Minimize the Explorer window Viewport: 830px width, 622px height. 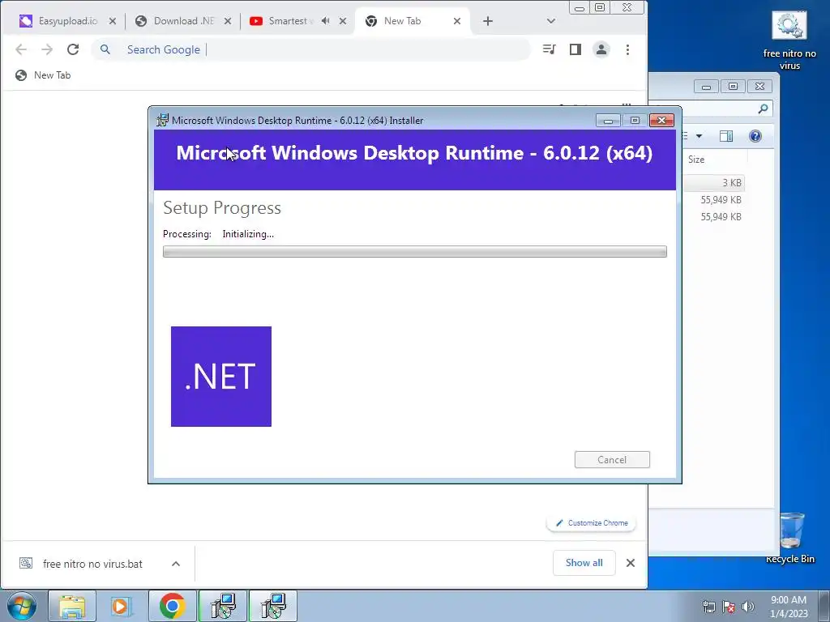click(x=706, y=87)
